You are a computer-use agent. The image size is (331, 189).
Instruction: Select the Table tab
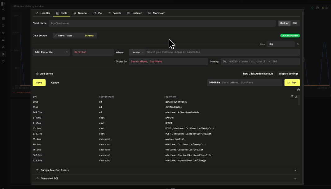click(62, 13)
